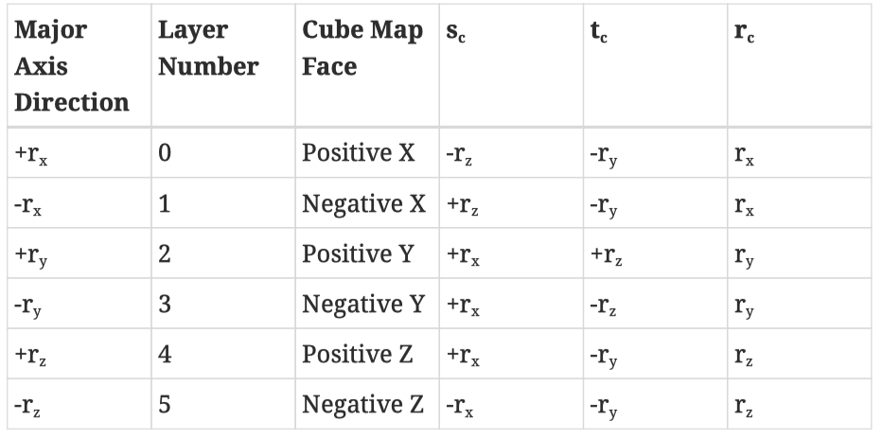Viewport: 882px width, 439px height.
Task: Select the Negative Y cube face cell
Action: point(362,305)
